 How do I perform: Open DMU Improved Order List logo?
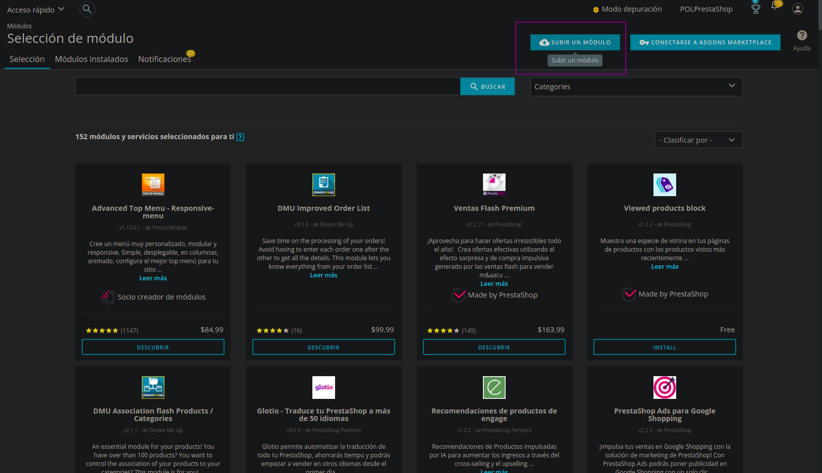point(323,185)
